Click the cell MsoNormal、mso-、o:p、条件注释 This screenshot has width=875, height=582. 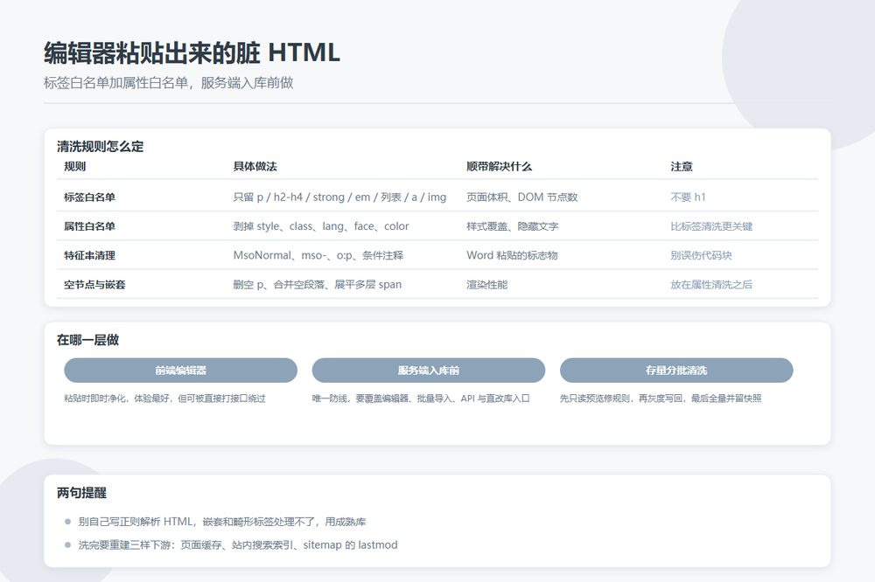click(318, 255)
